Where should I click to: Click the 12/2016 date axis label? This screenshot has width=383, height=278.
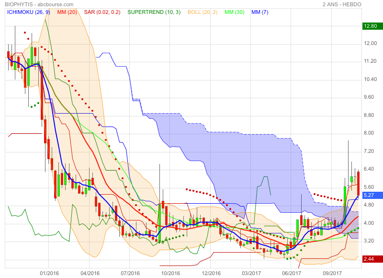[211, 273]
